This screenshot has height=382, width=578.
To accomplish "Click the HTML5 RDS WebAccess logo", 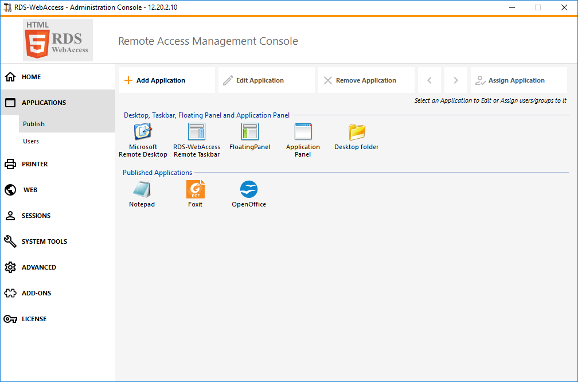I will click(58, 40).
